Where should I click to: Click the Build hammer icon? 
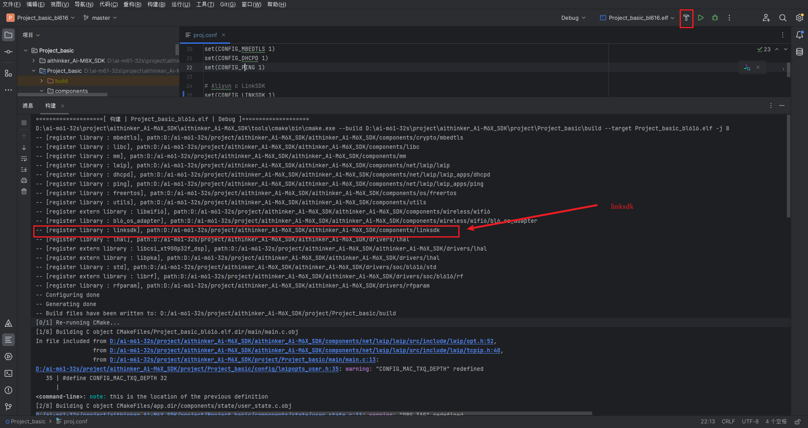pos(686,18)
